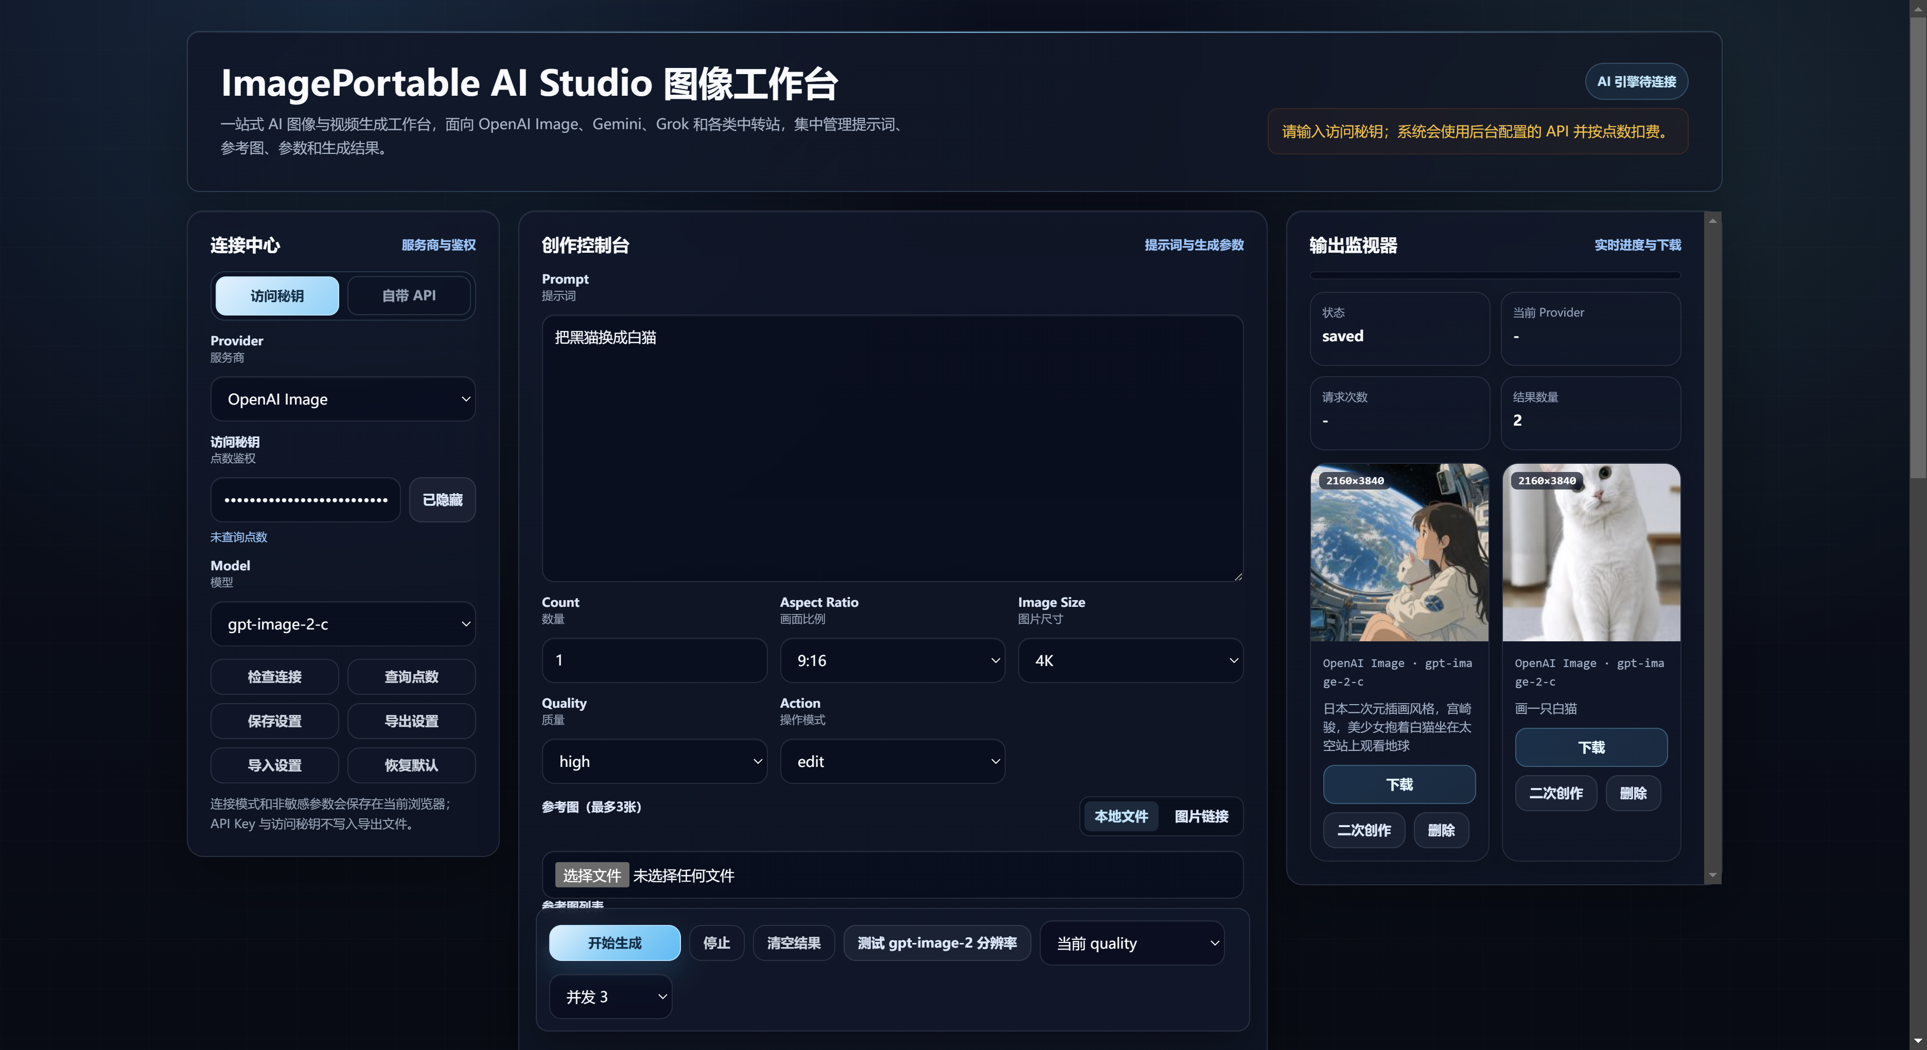The width and height of the screenshot is (1927, 1050).
Task: Start generation with 开始生成
Action: (x=614, y=942)
